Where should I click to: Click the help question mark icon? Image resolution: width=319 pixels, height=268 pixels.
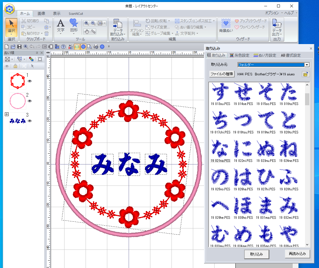[x=63, y=47]
